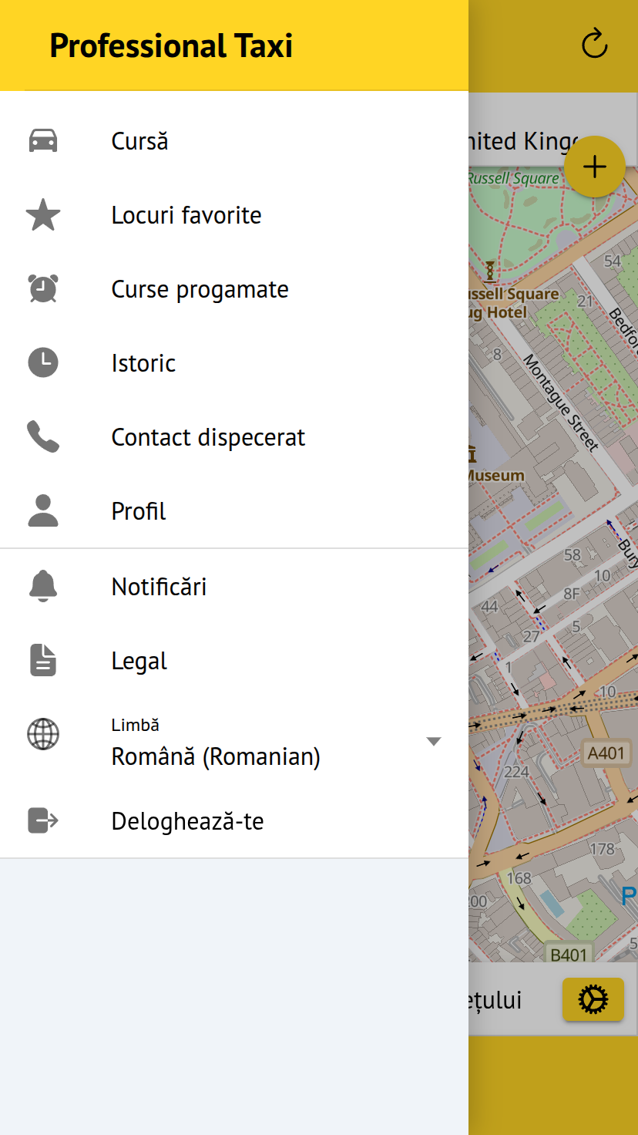Screen dimensions: 638x1135
Task: Tap the Deloghează-te logout option
Action: 187,821
